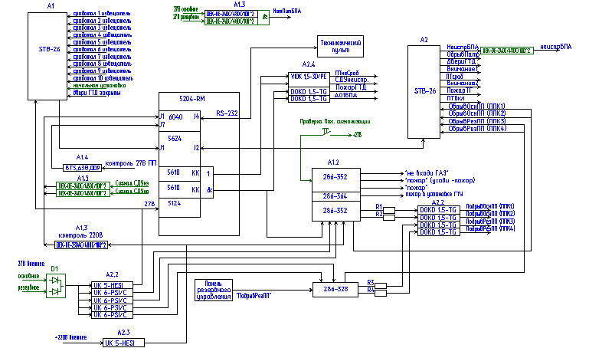Click the "J4" connector label

pyautogui.click(x=196, y=117)
